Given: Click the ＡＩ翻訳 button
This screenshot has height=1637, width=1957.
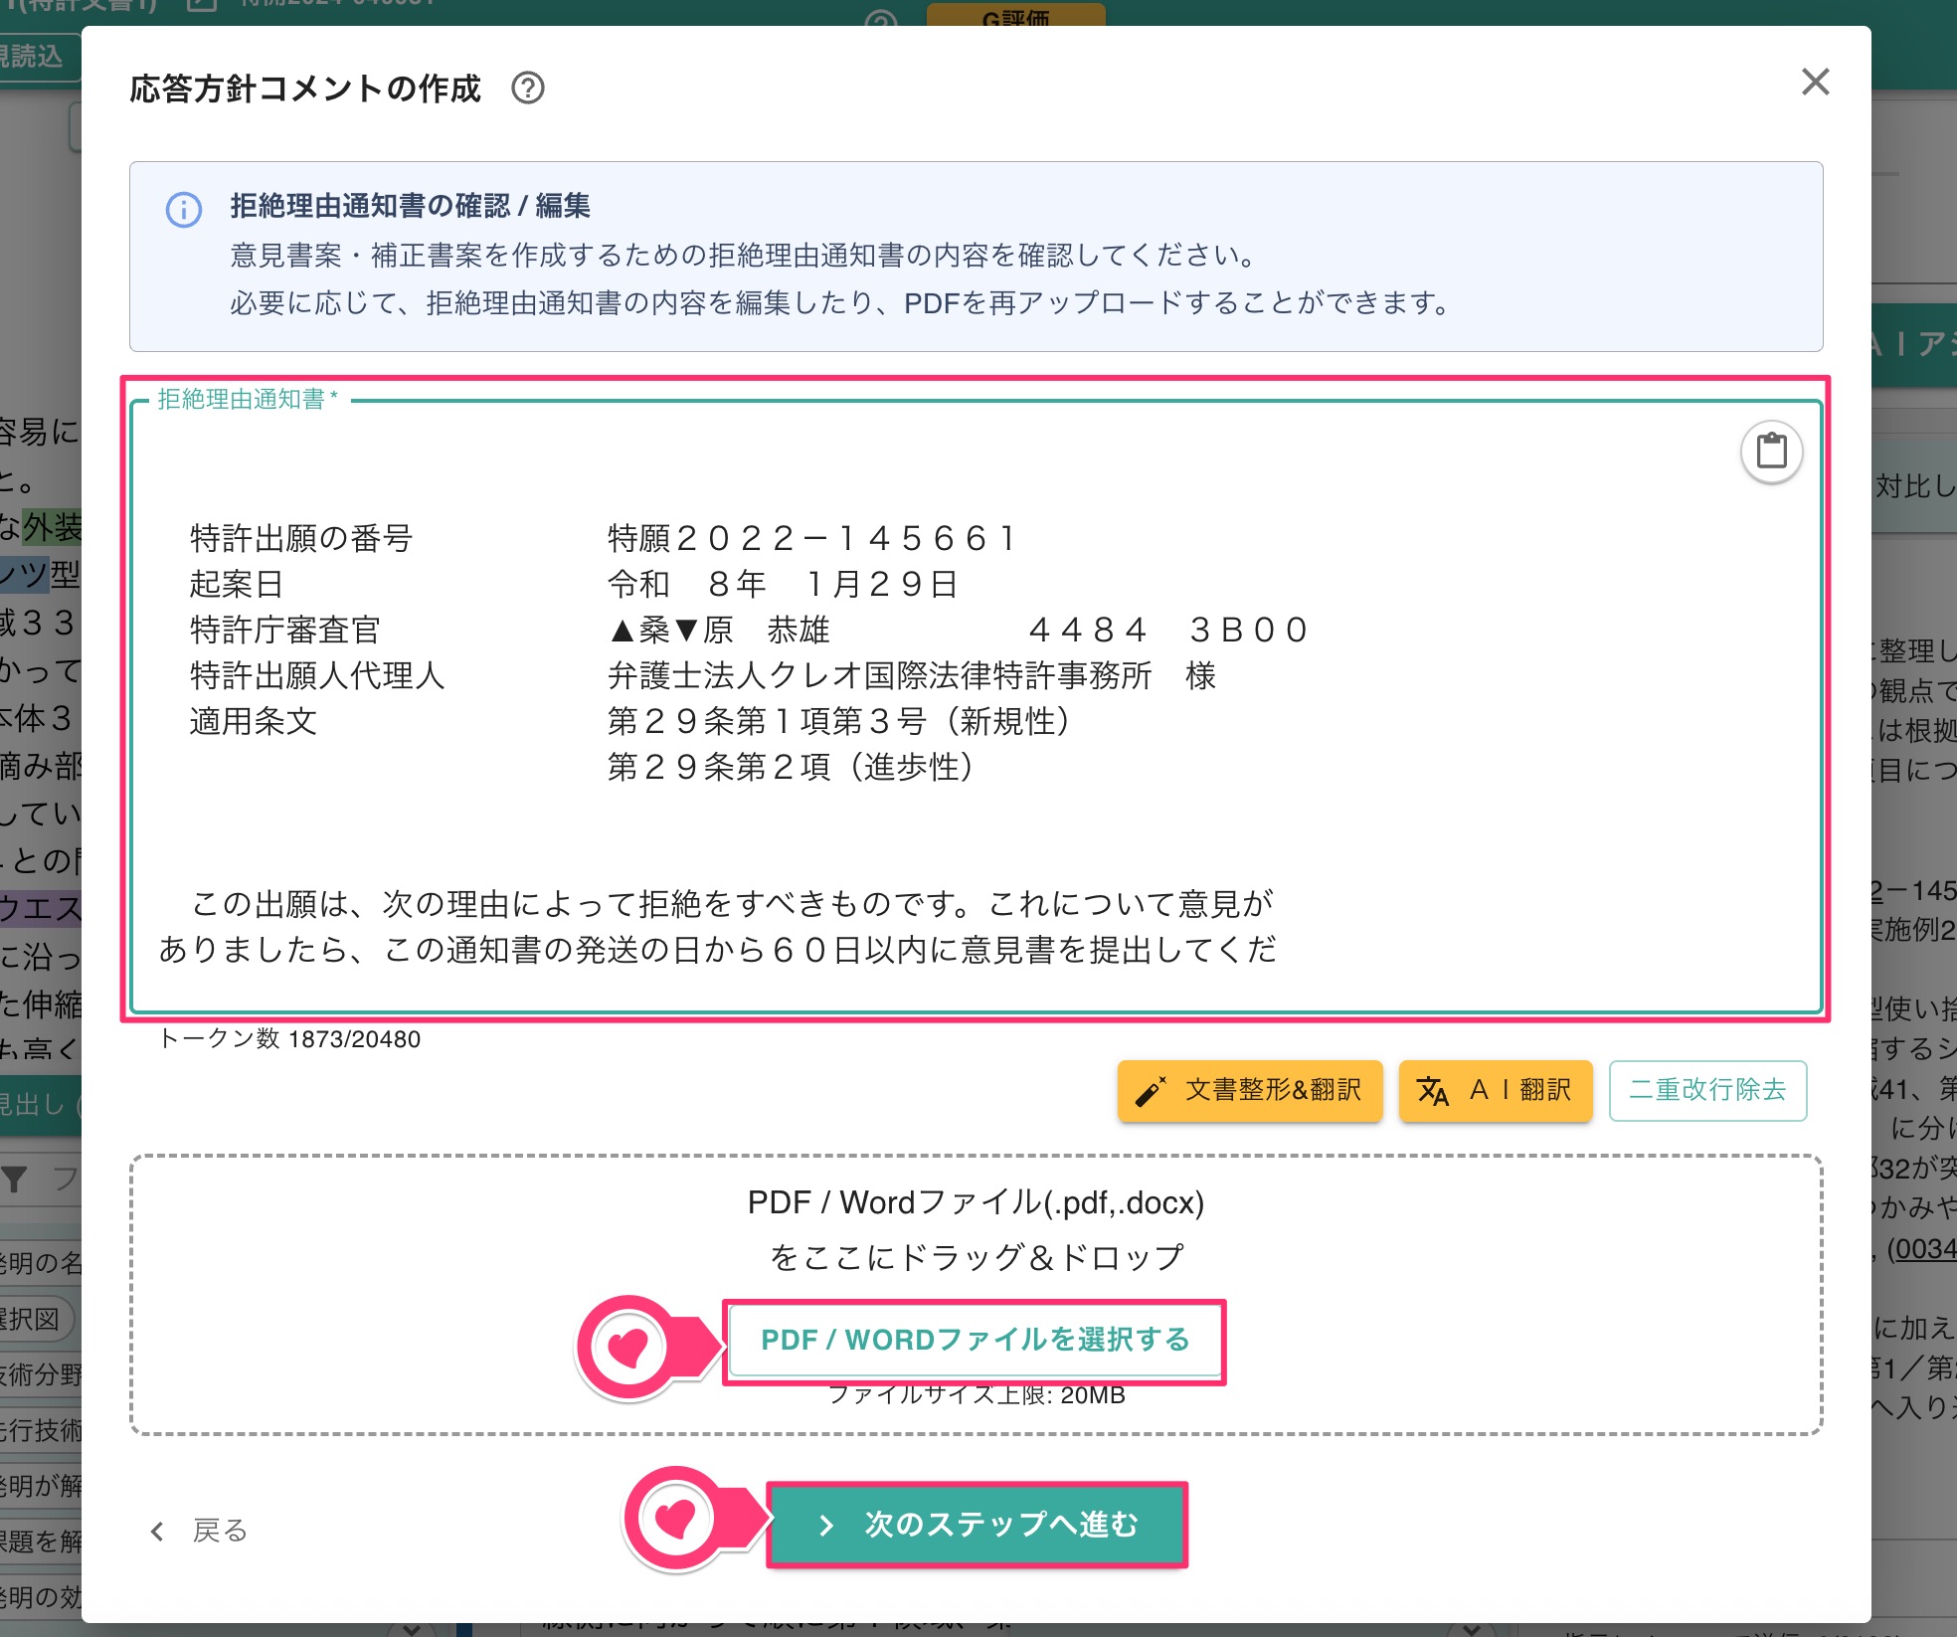Looking at the screenshot, I should point(1496,1091).
